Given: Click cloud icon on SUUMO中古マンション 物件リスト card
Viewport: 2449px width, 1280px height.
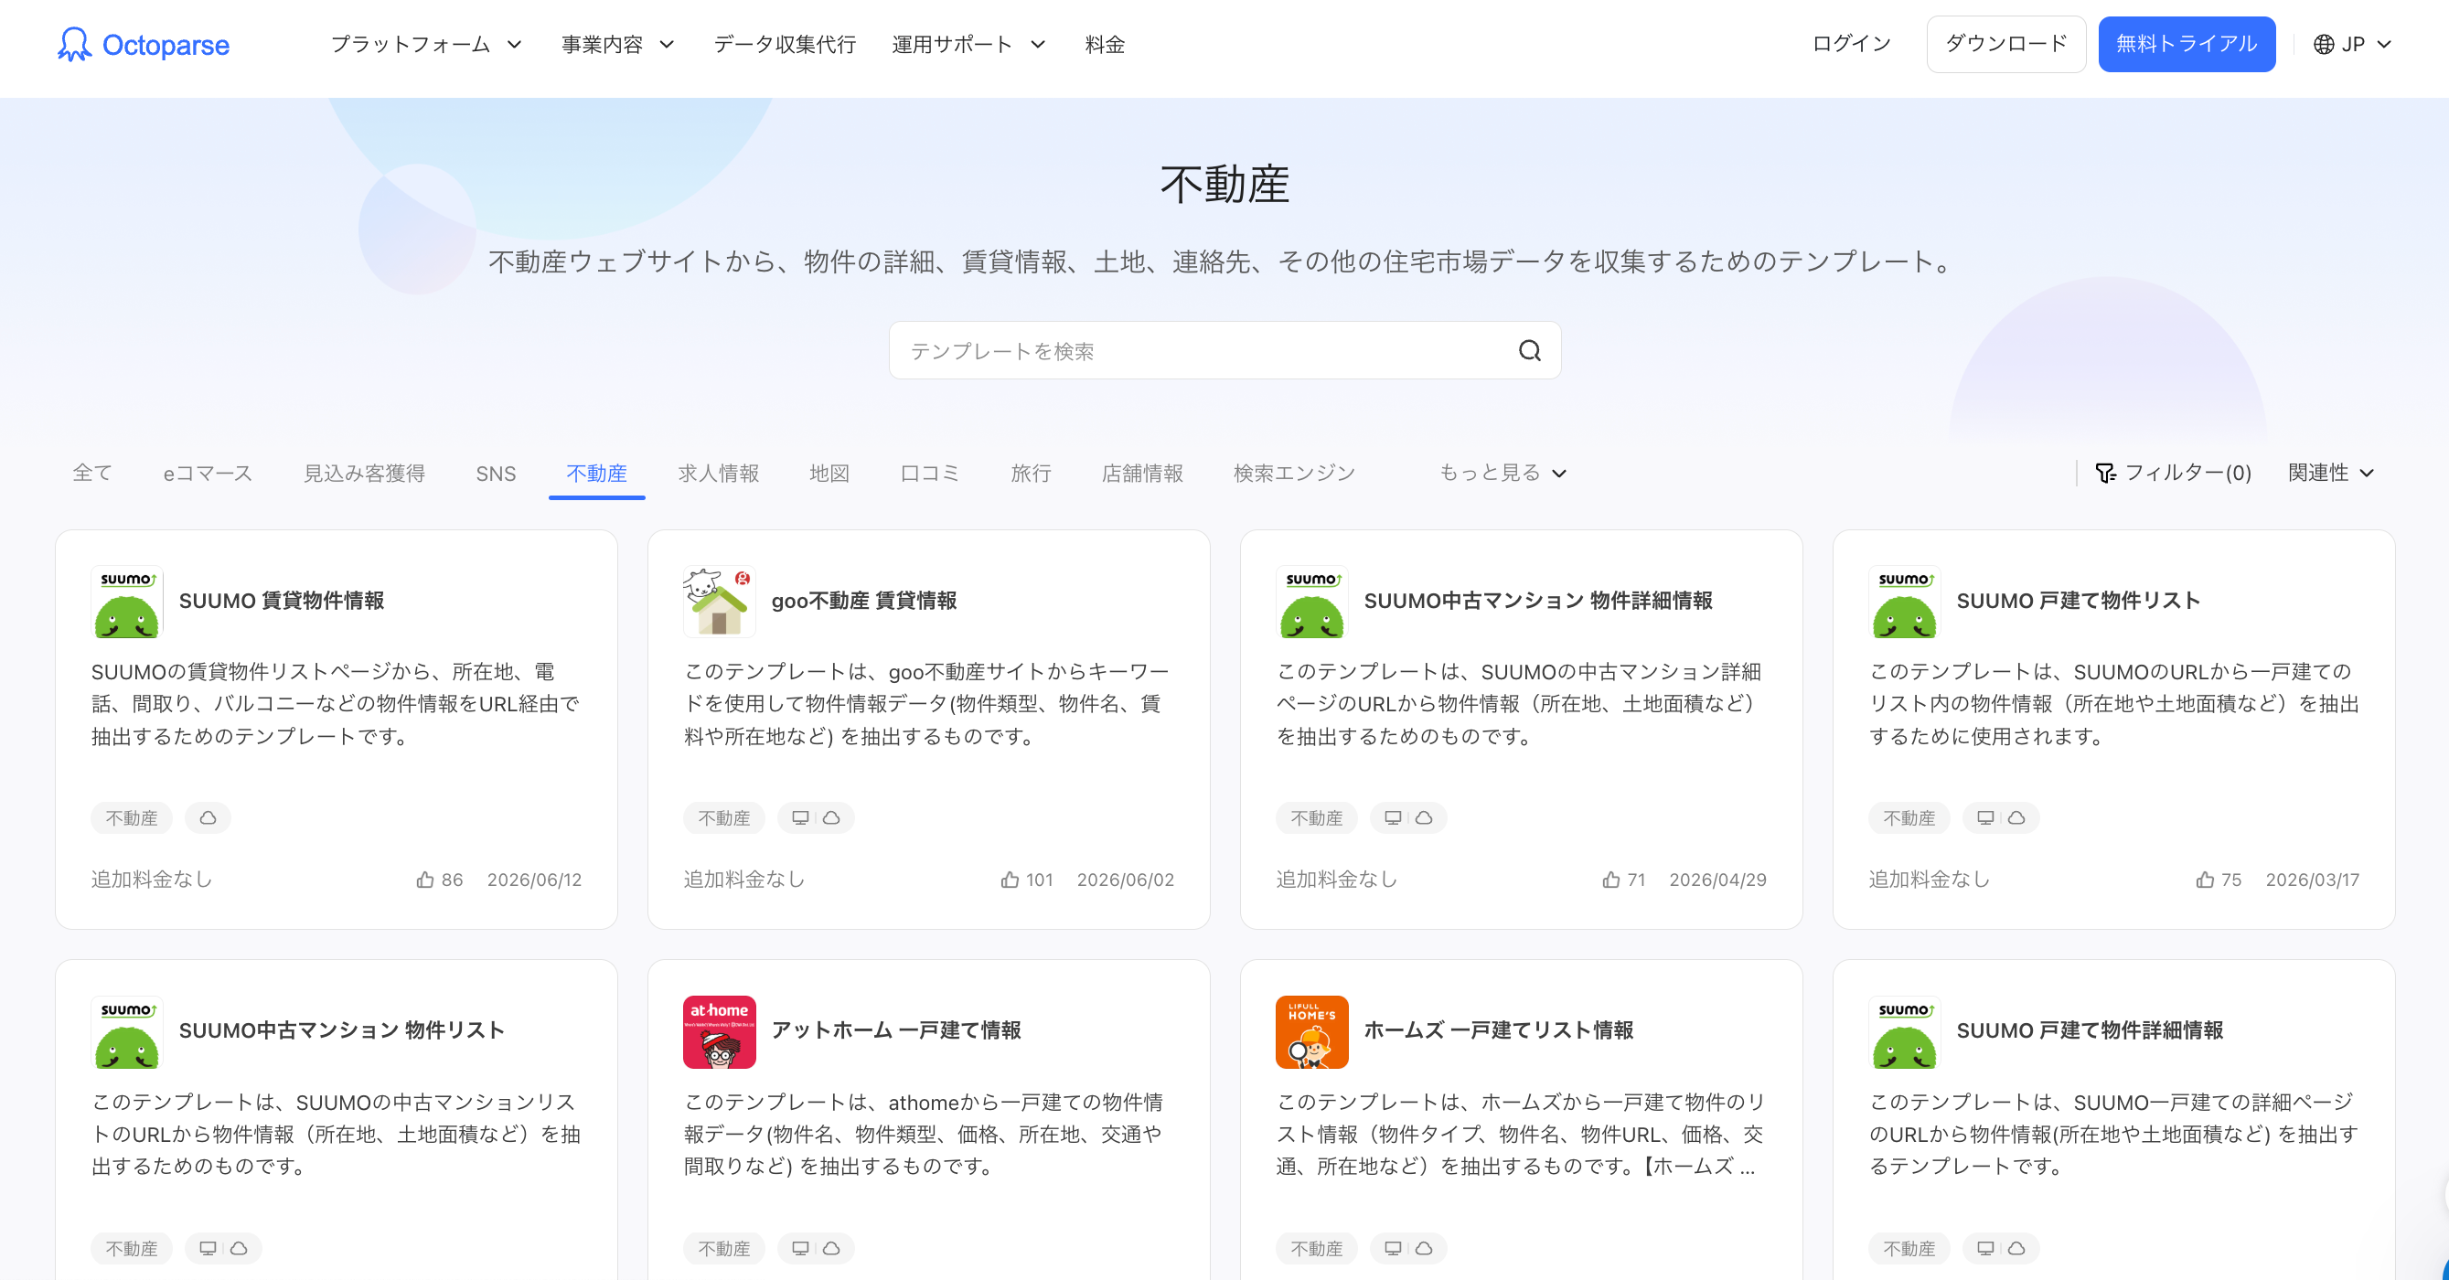Looking at the screenshot, I should (x=239, y=1249).
